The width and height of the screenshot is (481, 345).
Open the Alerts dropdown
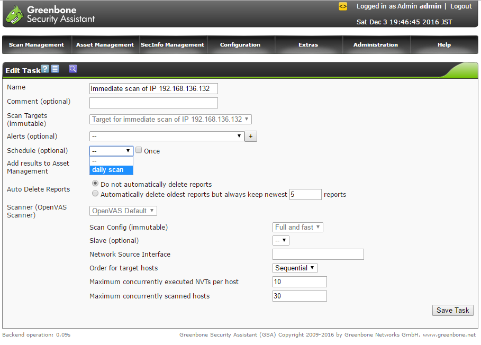166,137
